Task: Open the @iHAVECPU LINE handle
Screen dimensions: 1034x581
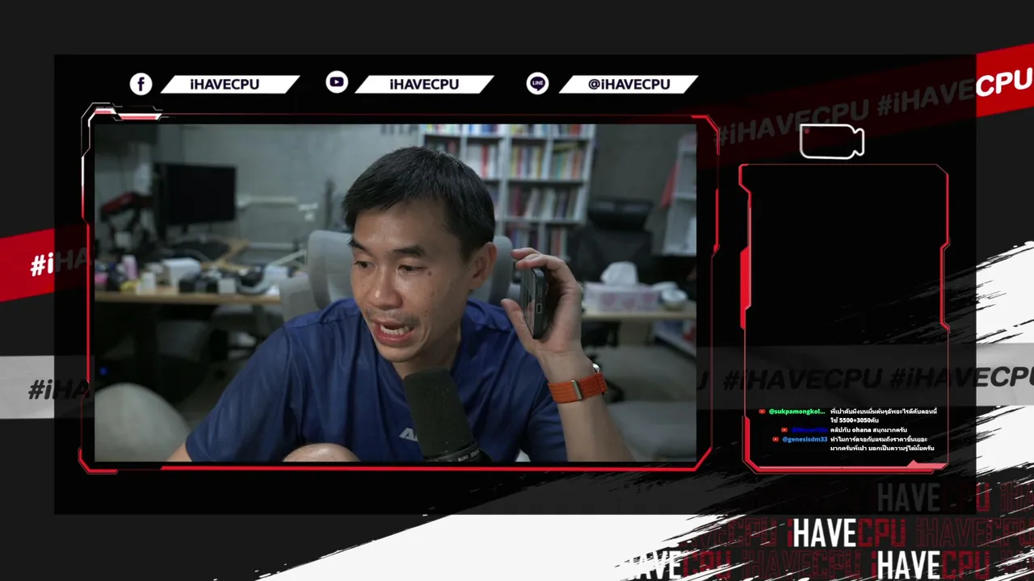Action: pos(628,84)
